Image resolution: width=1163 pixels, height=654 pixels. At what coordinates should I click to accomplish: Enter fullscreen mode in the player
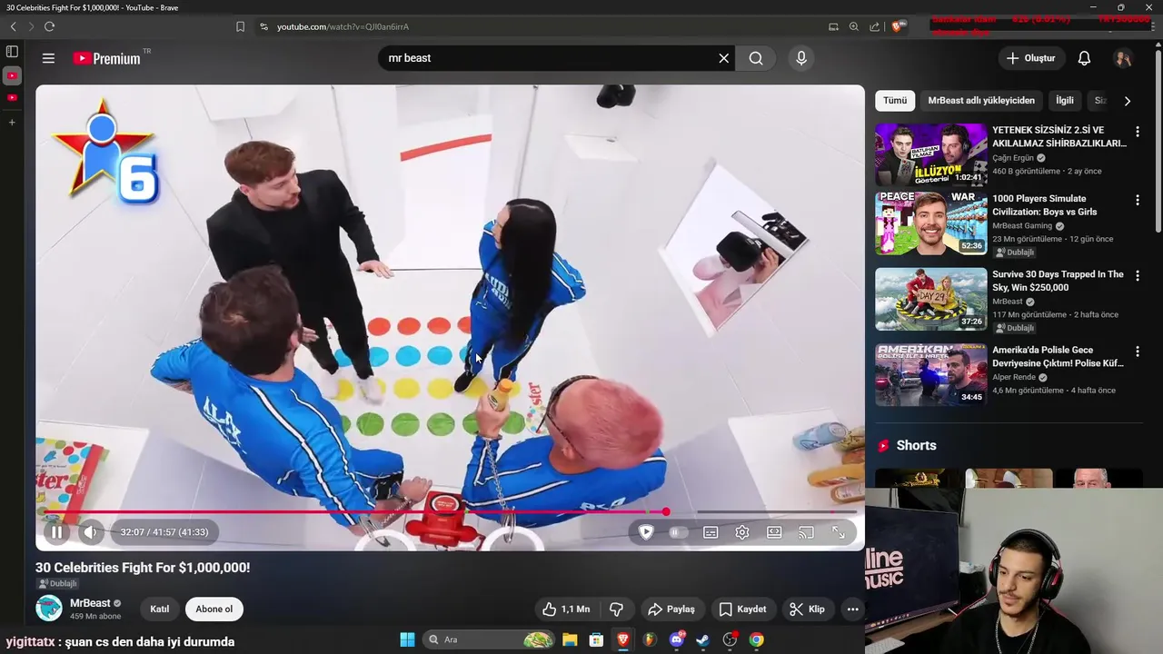click(839, 532)
